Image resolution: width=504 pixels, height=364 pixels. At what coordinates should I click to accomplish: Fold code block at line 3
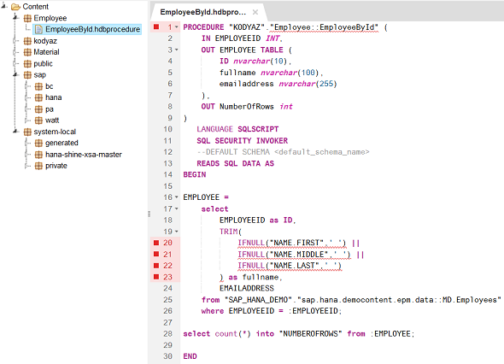point(177,50)
